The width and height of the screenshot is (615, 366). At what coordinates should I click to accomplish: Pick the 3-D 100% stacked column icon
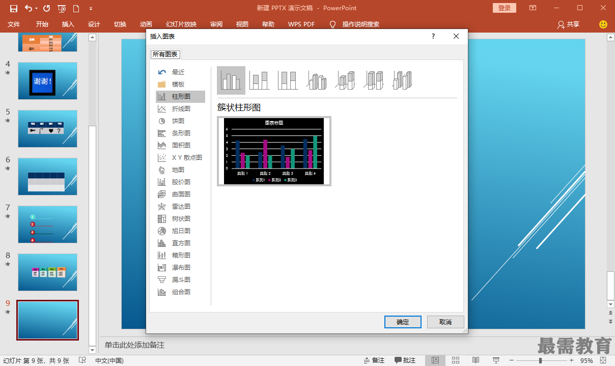374,80
